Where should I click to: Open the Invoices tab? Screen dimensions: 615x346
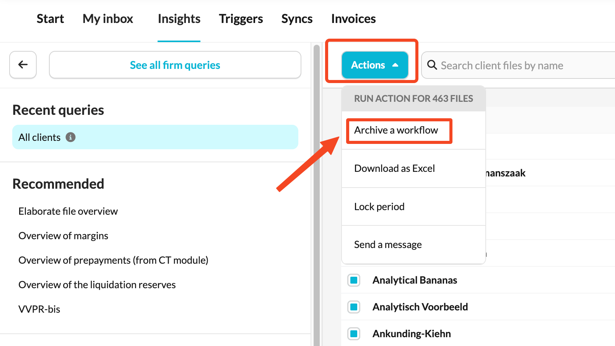353,19
